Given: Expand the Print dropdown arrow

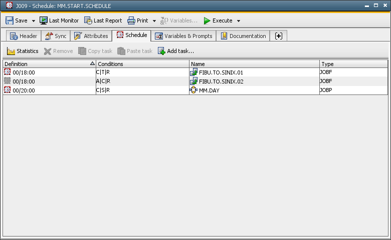Looking at the screenshot, I should [154, 21].
